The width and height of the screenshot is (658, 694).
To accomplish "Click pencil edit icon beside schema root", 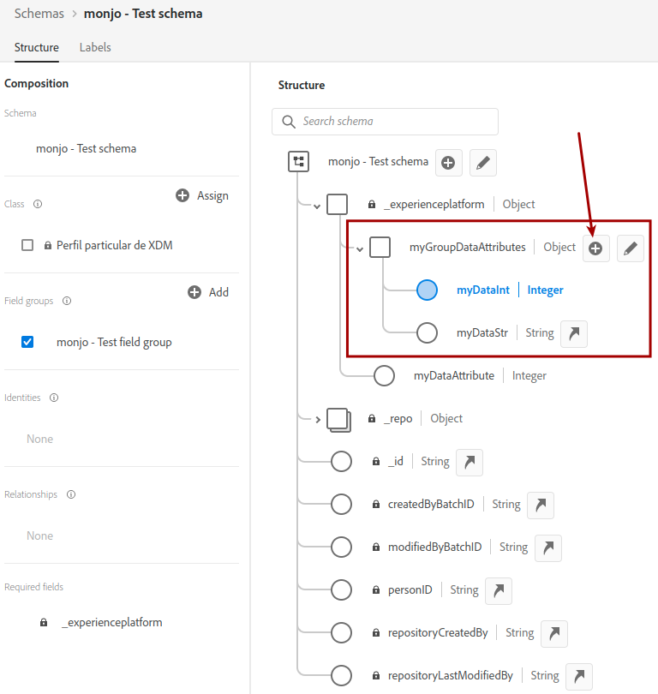I will 482,163.
